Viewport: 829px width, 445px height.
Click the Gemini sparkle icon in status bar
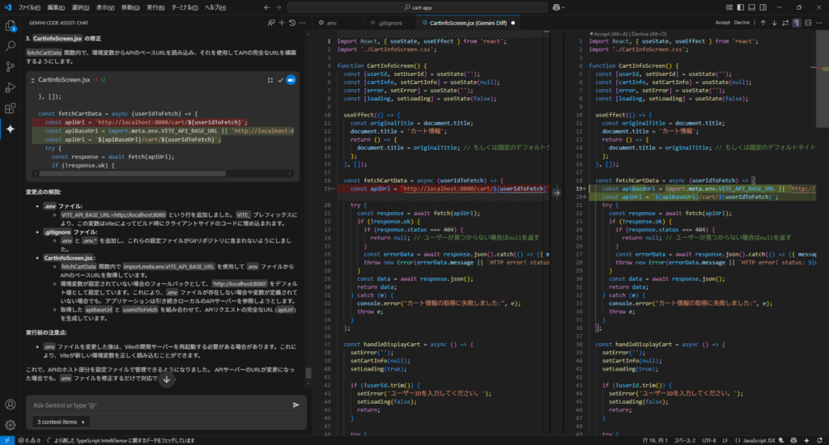tap(806, 440)
